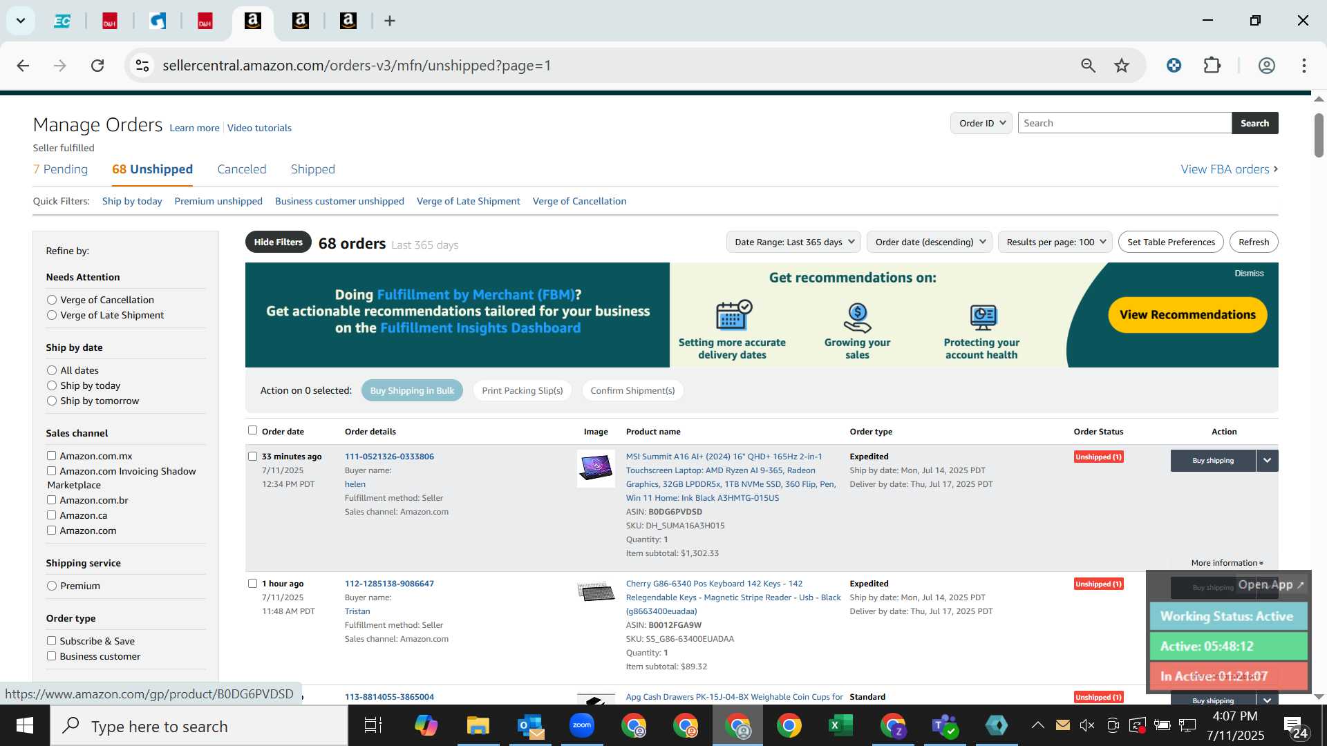Click the muted speaker volume icon
The height and width of the screenshot is (746, 1327).
pyautogui.click(x=1087, y=725)
